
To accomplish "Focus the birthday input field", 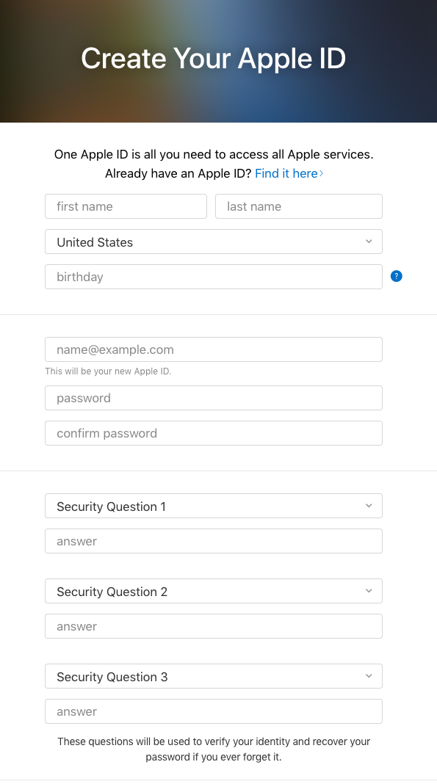I will (214, 277).
